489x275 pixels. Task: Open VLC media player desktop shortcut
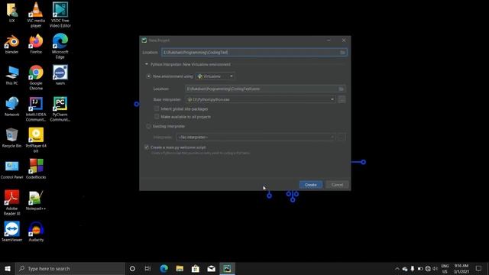[x=36, y=15]
